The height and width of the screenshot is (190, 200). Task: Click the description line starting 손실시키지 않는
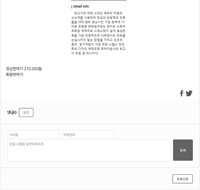coord(97,40)
